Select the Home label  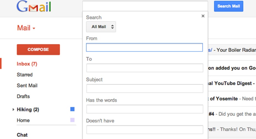[x=23, y=120]
